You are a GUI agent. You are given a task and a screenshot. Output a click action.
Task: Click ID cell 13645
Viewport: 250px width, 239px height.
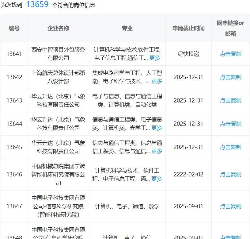point(14,147)
